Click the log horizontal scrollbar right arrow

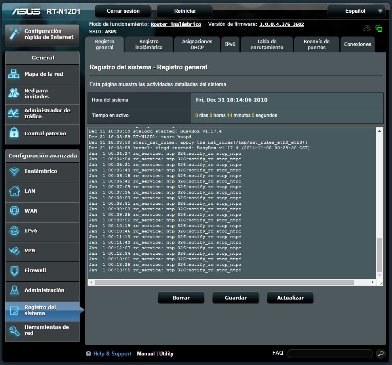(x=373, y=282)
